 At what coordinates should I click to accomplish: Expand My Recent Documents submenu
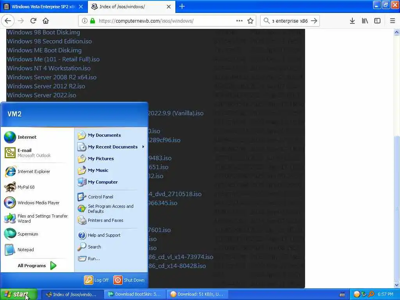(111, 147)
